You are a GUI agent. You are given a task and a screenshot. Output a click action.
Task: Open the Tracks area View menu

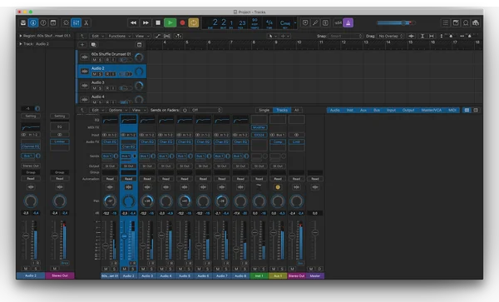coord(141,37)
